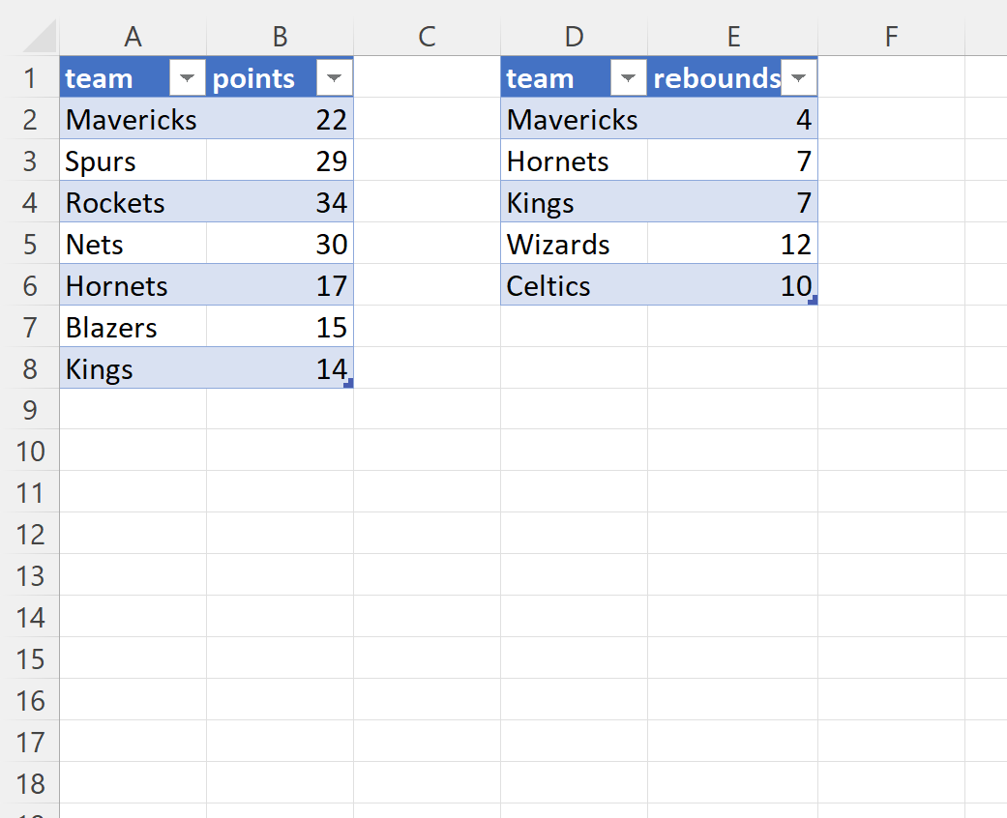1007x818 pixels.
Task: Select the points header cell
Action: [x=261, y=77]
